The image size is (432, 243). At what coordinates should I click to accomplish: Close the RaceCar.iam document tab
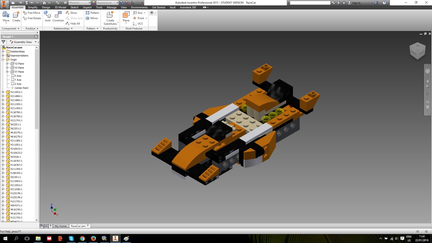(x=88, y=226)
